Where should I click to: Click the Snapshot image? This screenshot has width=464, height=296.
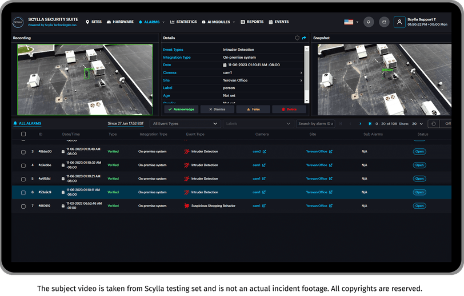click(385, 79)
